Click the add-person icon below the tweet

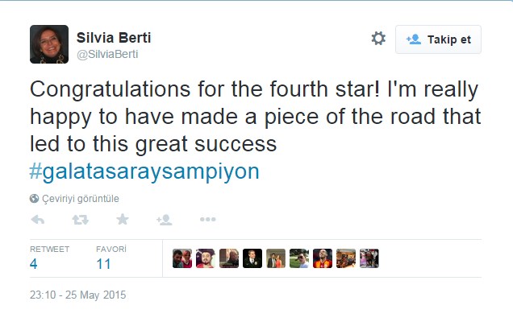pyautogui.click(x=164, y=220)
